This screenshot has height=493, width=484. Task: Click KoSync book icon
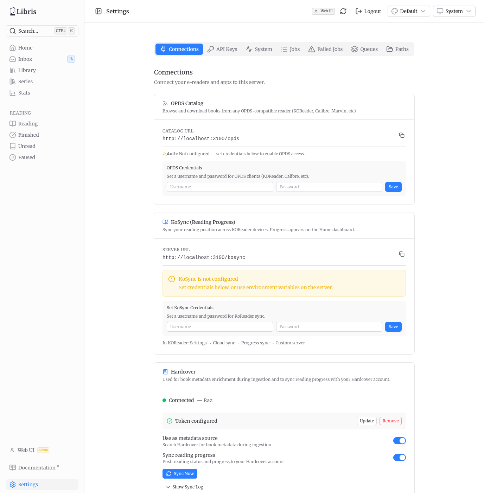point(165,222)
